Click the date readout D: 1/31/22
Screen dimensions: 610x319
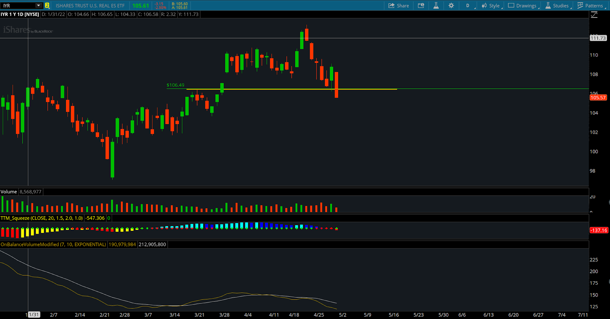(53, 14)
